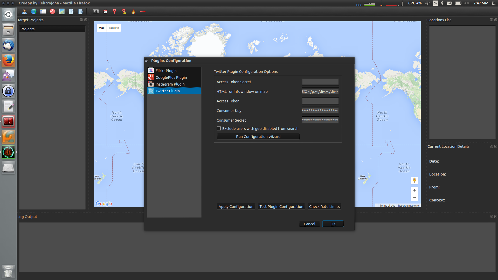498x280 pixels.
Task: Click the Wi-Fi indicator in top bar
Action: (x=427, y=3)
